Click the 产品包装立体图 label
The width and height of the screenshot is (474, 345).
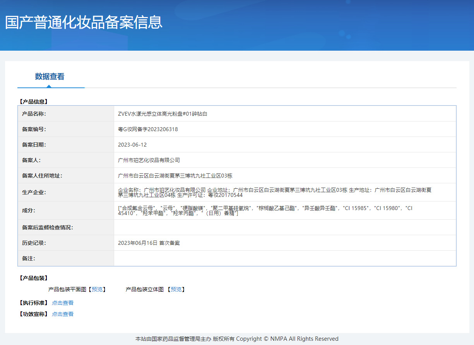point(145,289)
